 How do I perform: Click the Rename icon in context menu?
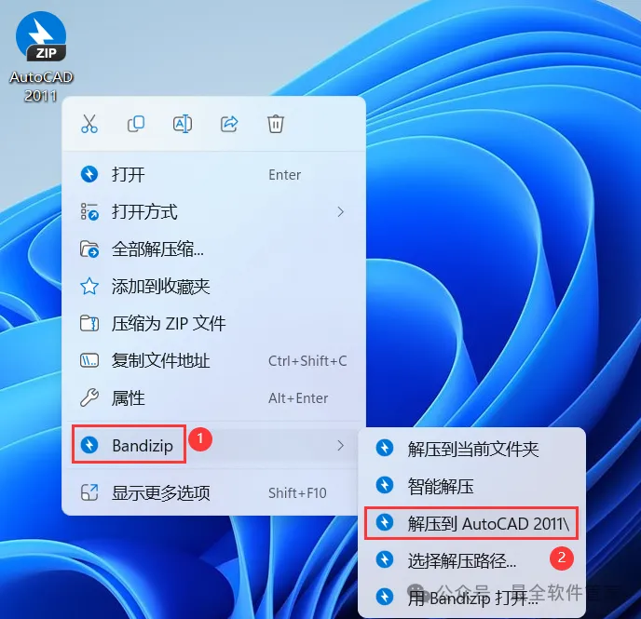[183, 124]
